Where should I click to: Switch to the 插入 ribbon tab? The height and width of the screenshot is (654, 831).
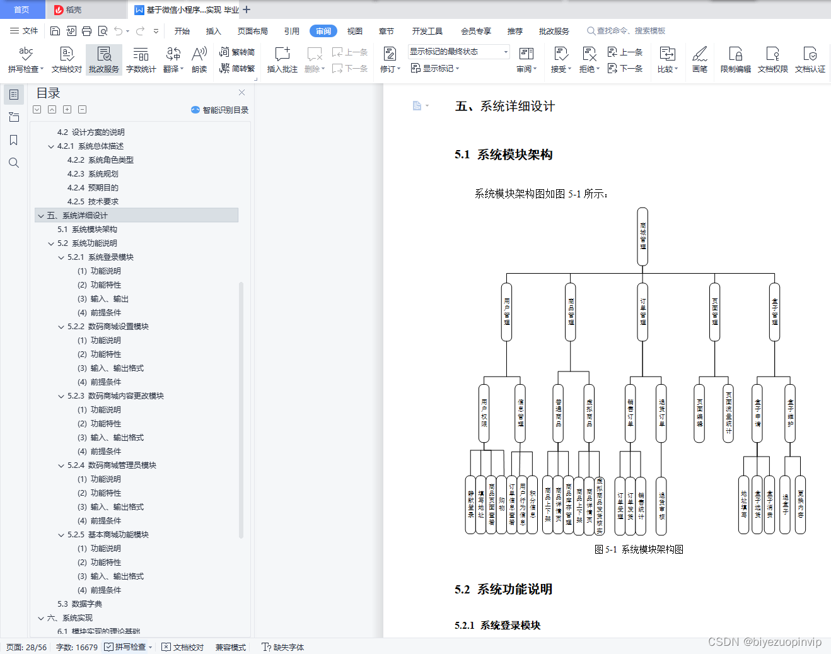point(214,31)
